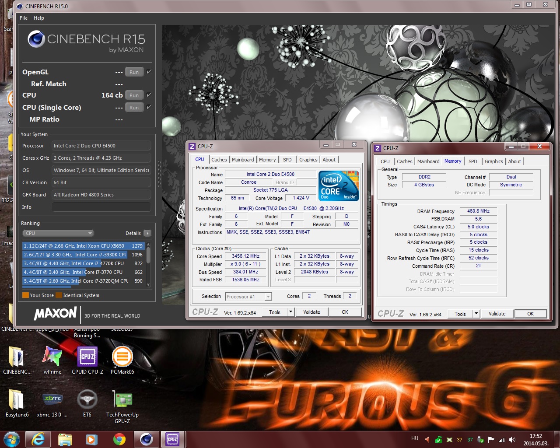Click the right CPU-Z title bar icon

point(378,148)
